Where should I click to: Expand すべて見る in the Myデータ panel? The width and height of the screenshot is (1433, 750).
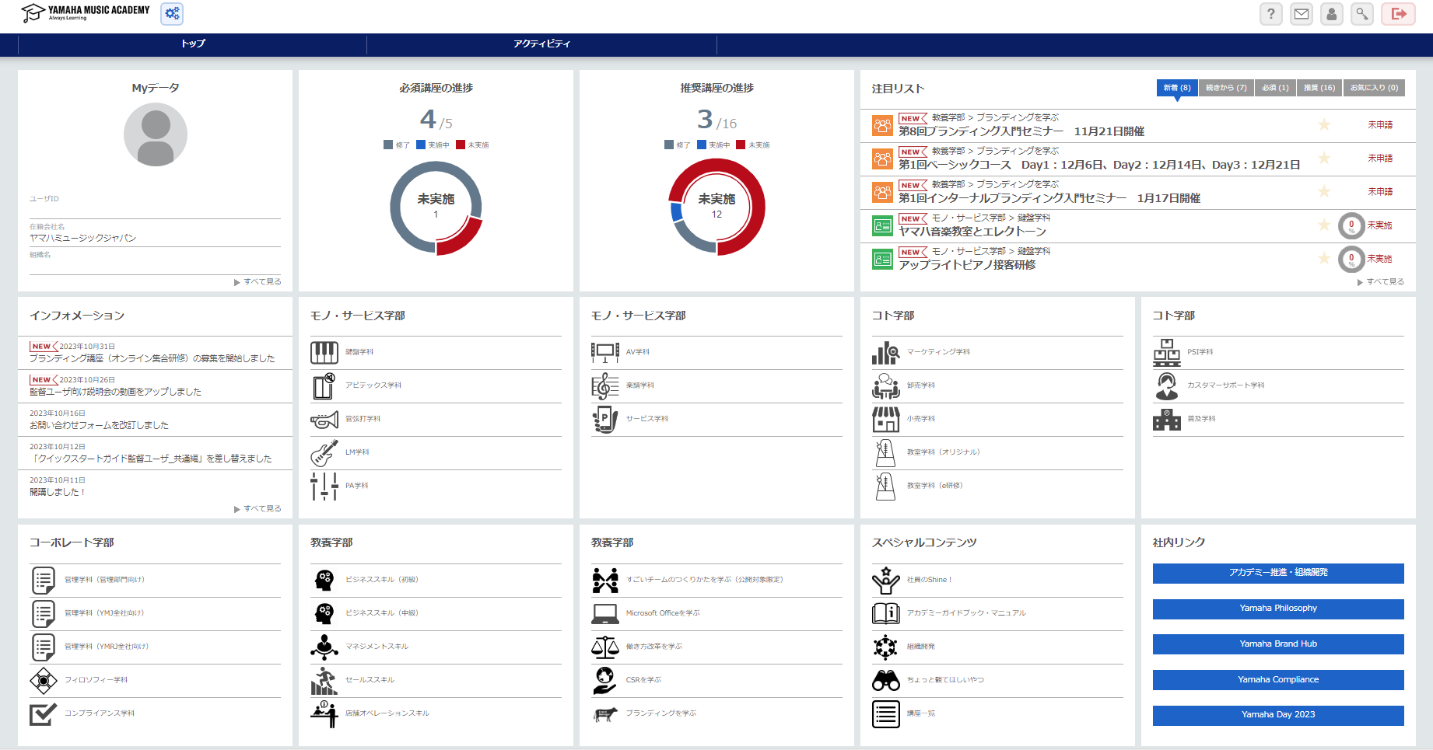tap(258, 282)
